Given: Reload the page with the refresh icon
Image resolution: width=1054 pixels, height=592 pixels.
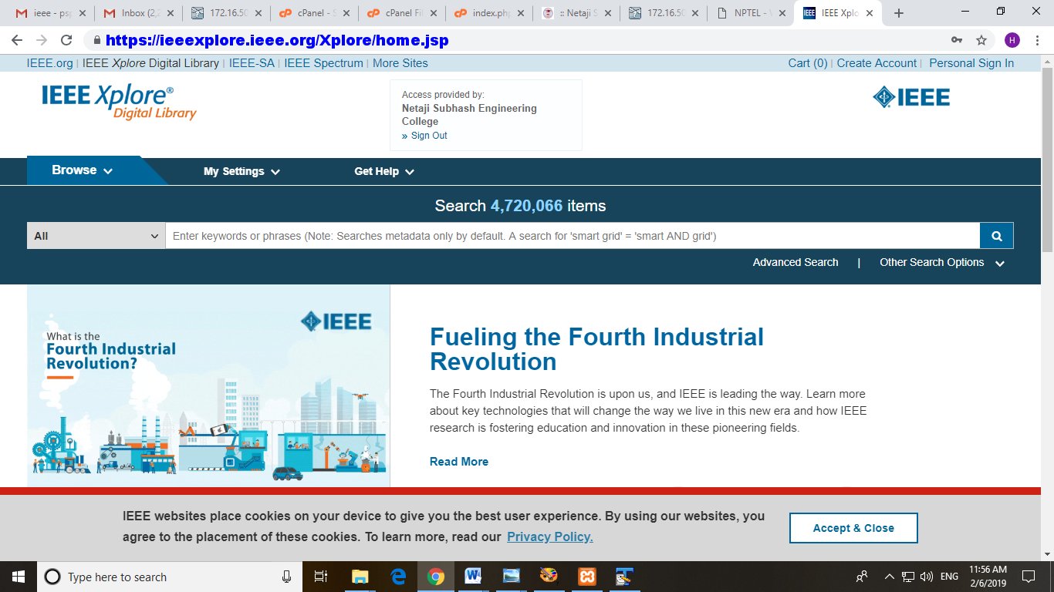Looking at the screenshot, I should coord(66,40).
